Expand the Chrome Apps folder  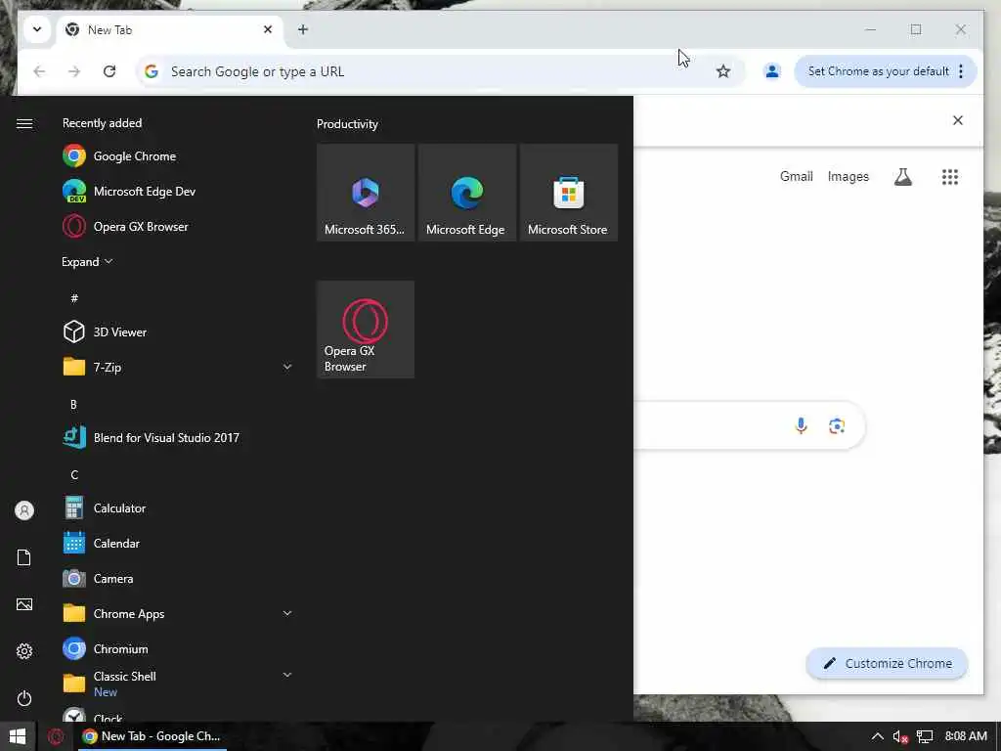(x=287, y=613)
